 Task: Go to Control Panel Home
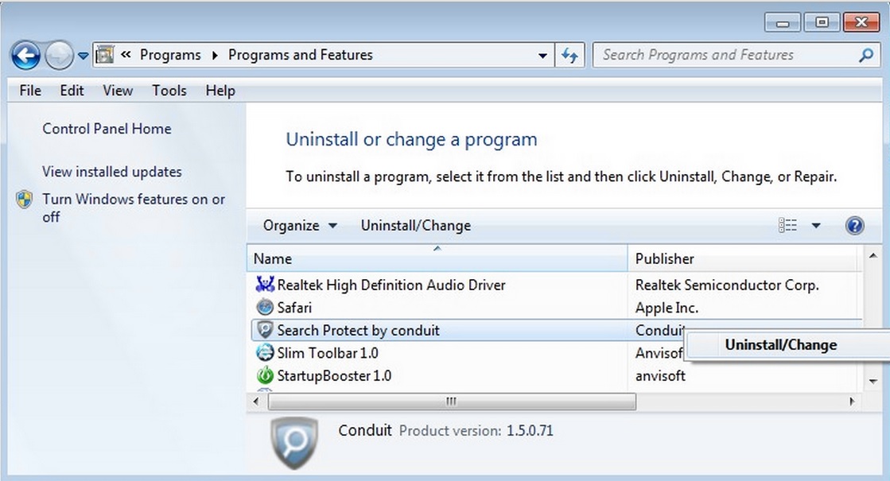point(107,129)
